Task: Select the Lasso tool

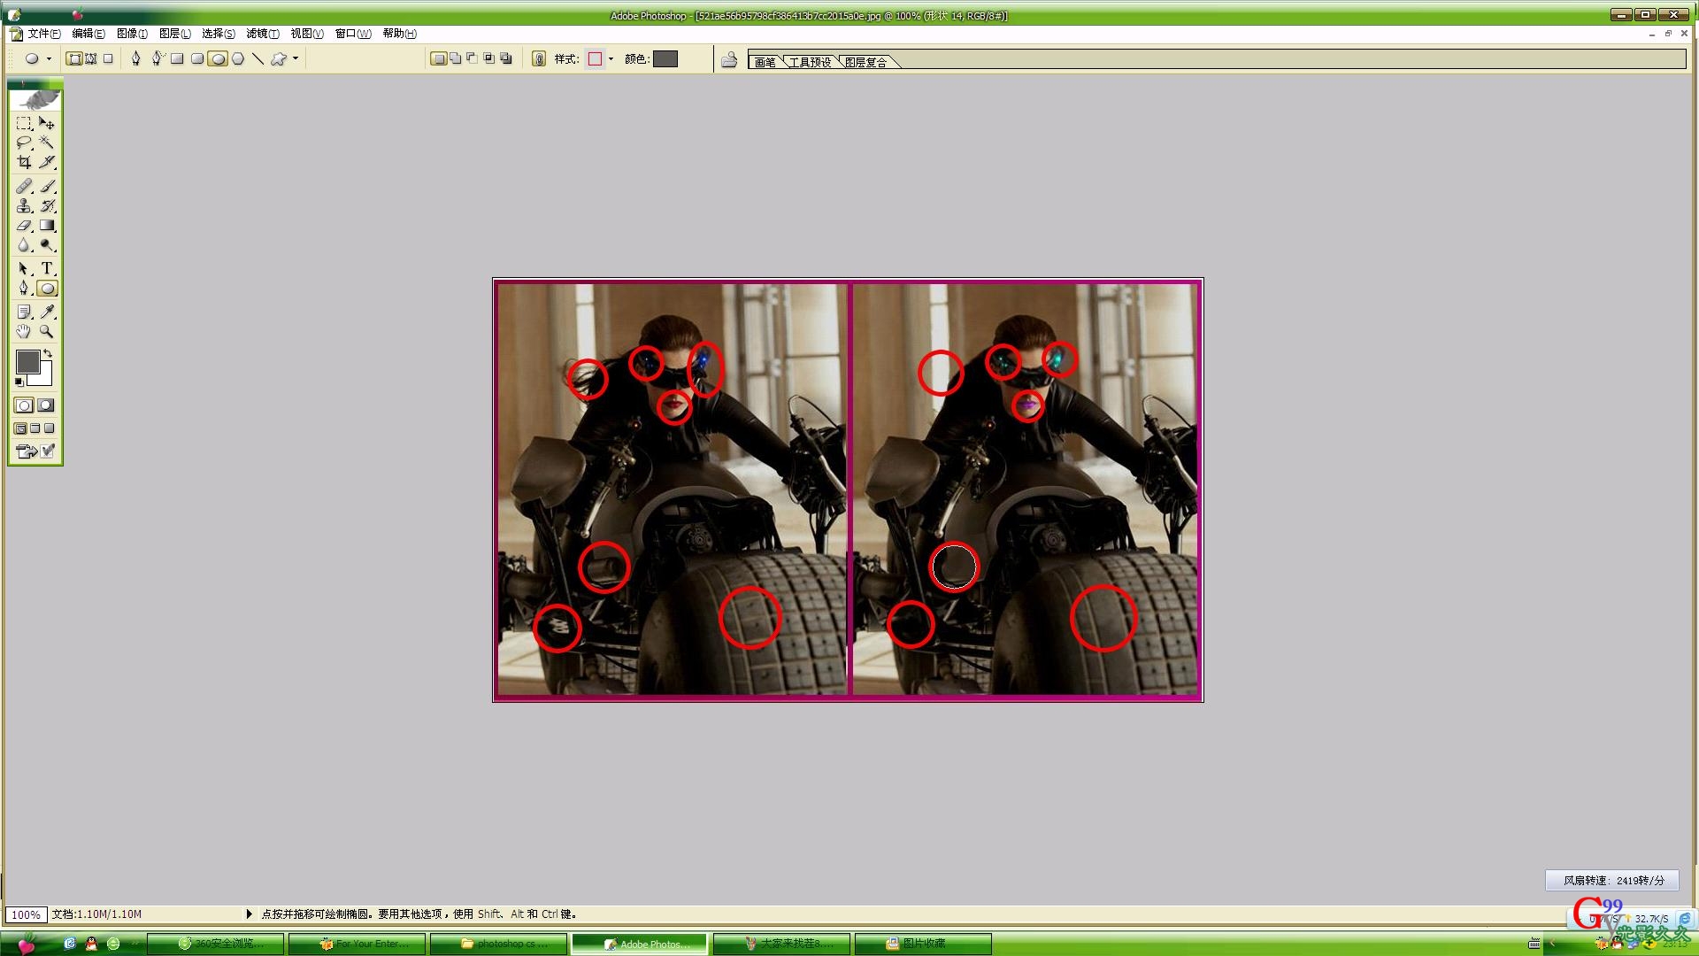Action: click(24, 143)
